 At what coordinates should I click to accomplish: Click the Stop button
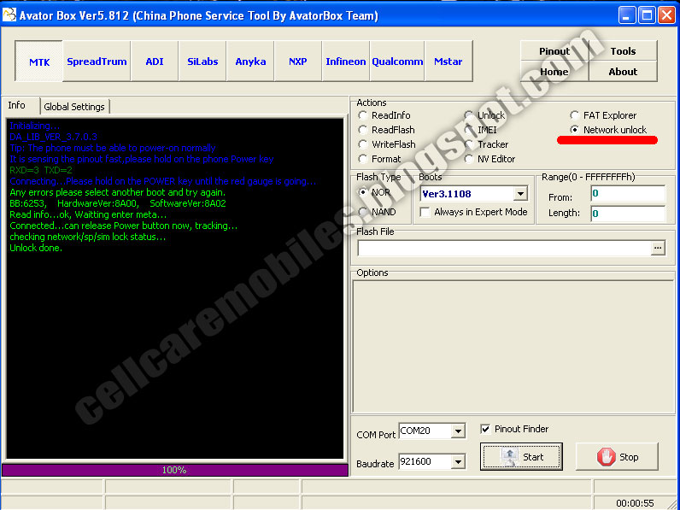click(x=617, y=457)
